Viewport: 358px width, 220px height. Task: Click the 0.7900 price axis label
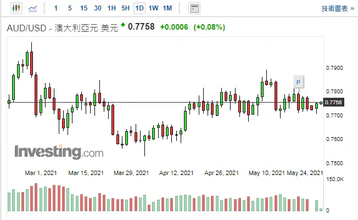click(334, 68)
